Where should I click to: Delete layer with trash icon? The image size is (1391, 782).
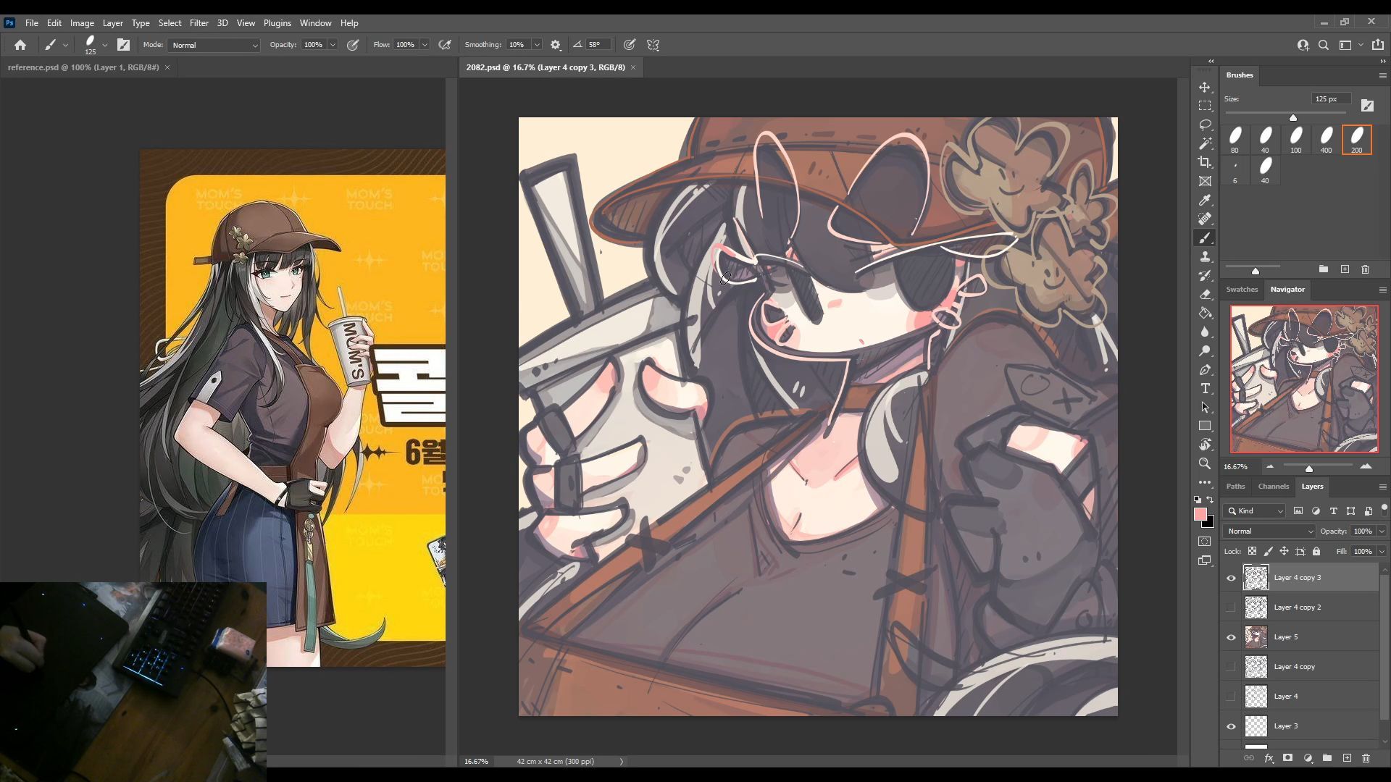(x=1366, y=758)
